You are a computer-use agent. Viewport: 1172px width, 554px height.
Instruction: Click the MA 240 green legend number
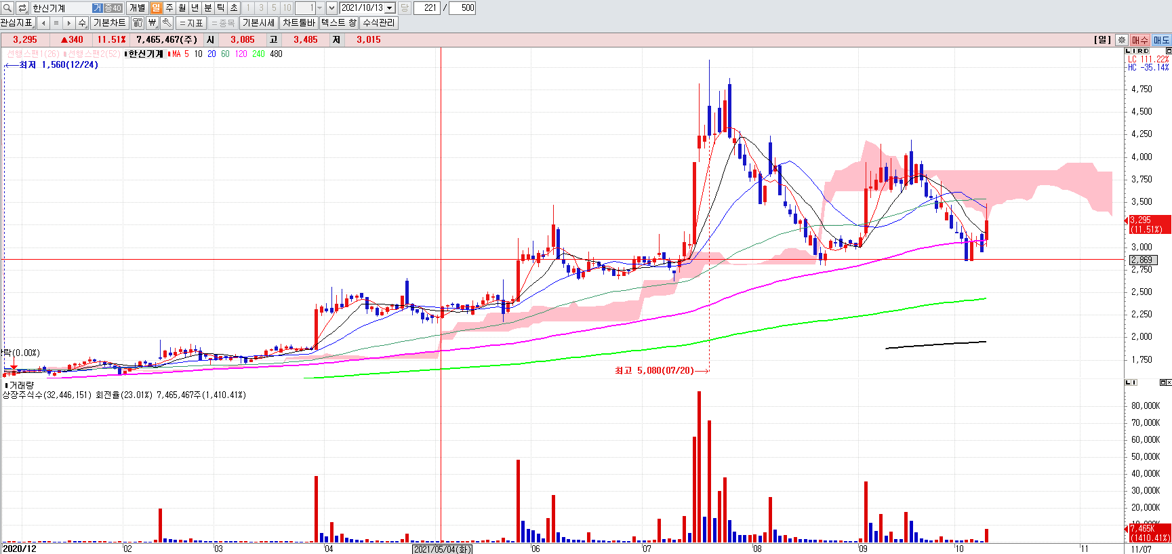[258, 54]
